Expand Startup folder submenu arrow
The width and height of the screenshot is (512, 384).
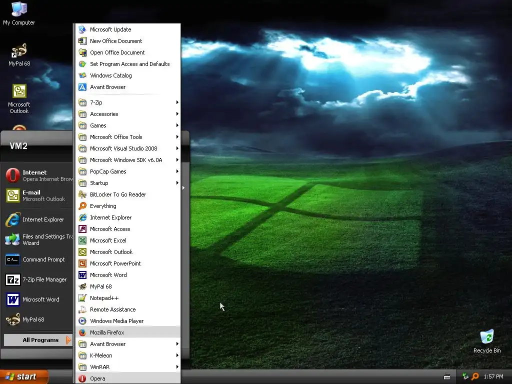coord(177,183)
